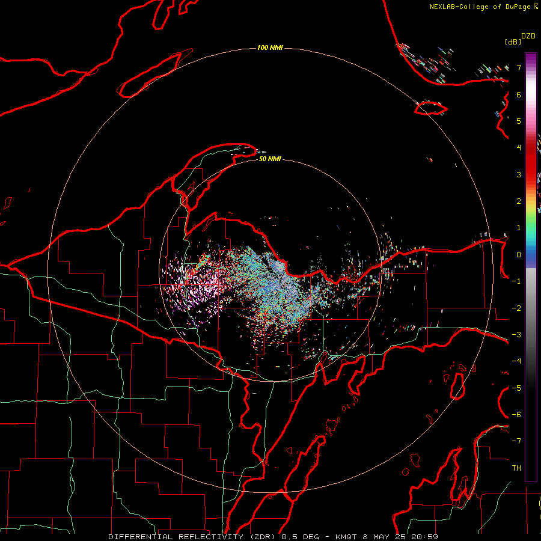The height and width of the screenshot is (541, 541).
Task: Click the 7 value on the dB scale
Action: [x=519, y=67]
